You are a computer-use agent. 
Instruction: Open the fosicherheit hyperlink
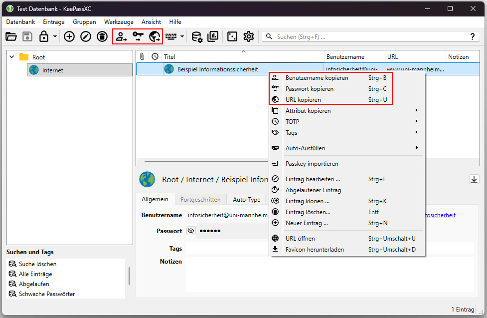click(440, 215)
